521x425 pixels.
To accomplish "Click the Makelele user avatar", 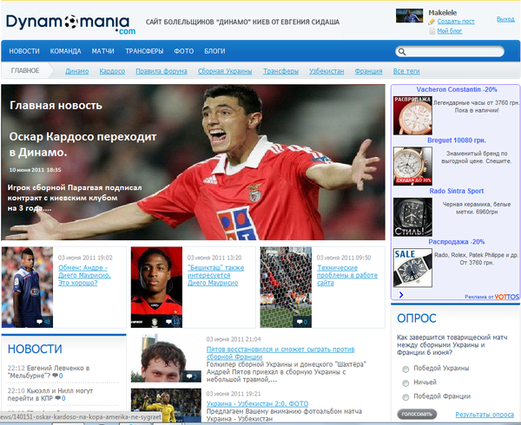I will pyautogui.click(x=411, y=16).
